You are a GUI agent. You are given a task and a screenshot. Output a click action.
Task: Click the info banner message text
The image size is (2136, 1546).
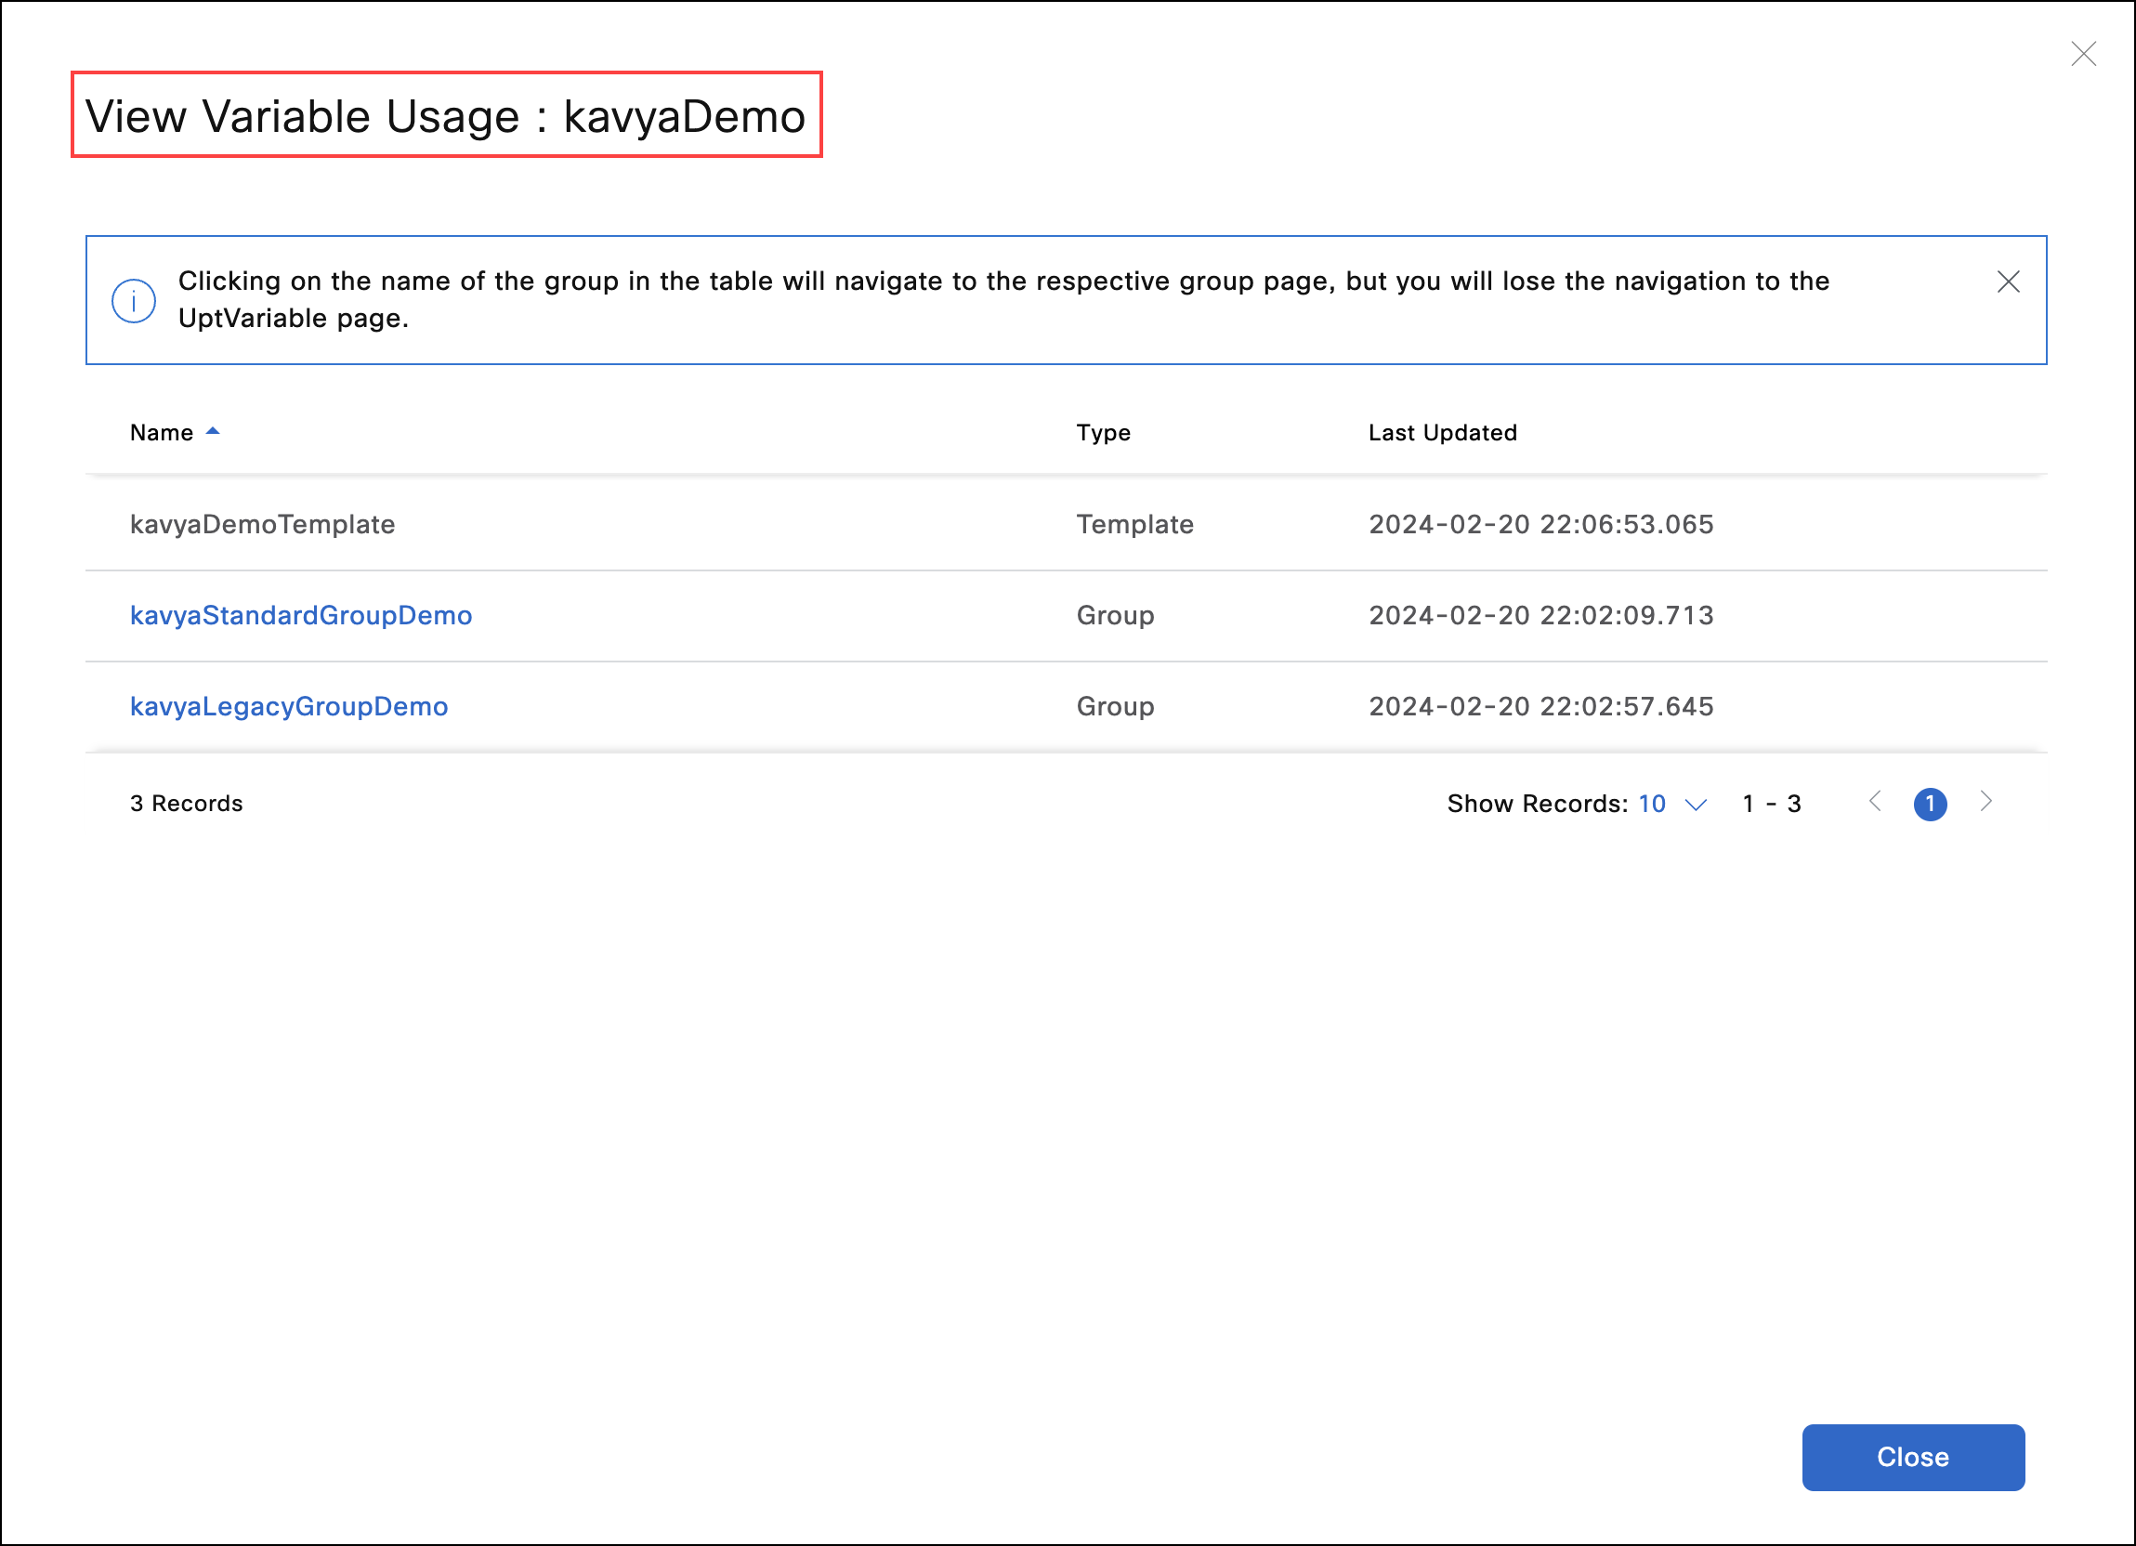[1003, 299]
